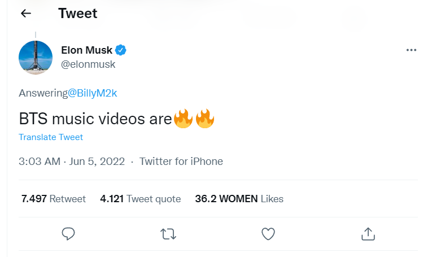Click the BTS music videos tweet text
The height and width of the screenshot is (257, 423).
click(95, 120)
